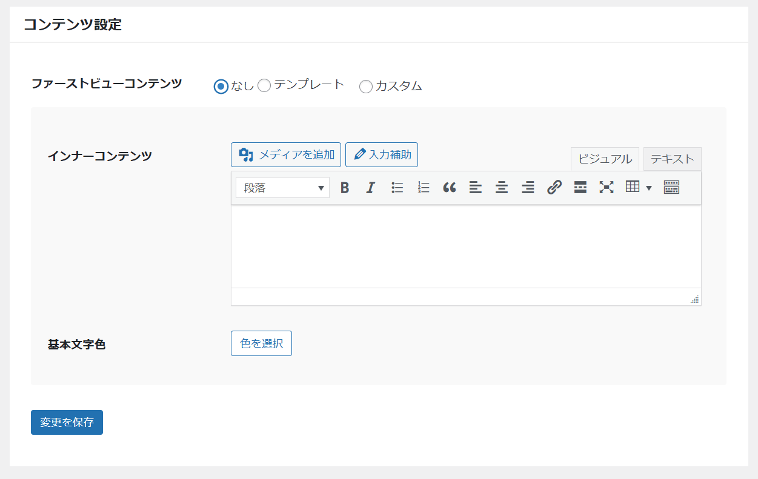Open the 色を選択 color picker
The width and height of the screenshot is (758, 479).
[x=261, y=343]
